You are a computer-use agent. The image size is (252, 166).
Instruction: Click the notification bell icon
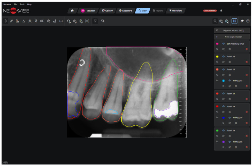221,11
